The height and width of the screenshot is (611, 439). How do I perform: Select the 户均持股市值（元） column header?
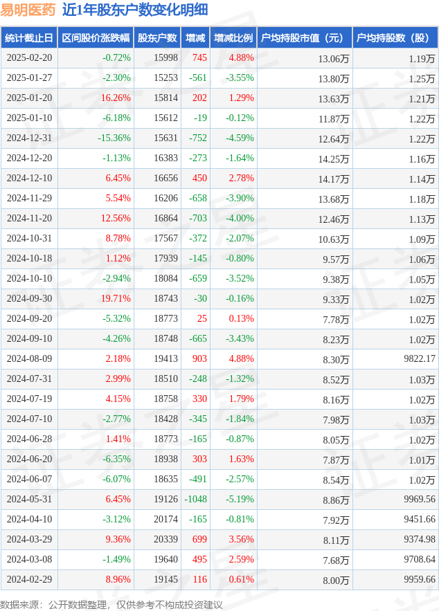[x=305, y=38]
